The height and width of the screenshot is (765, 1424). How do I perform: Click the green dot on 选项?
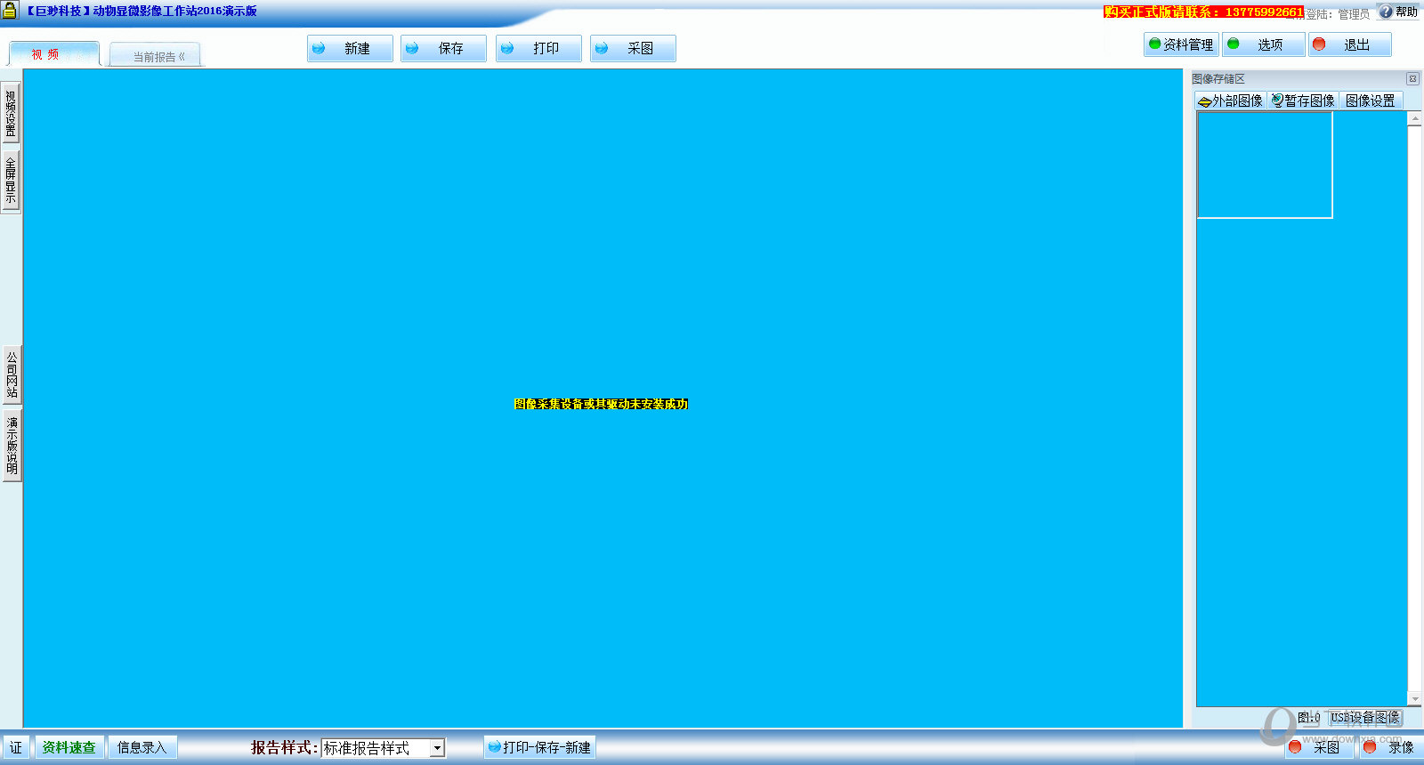click(1234, 44)
